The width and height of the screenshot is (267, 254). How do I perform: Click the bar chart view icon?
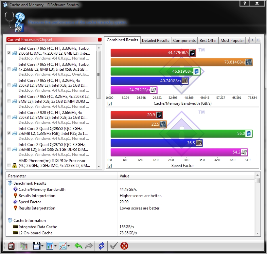click(50, 246)
